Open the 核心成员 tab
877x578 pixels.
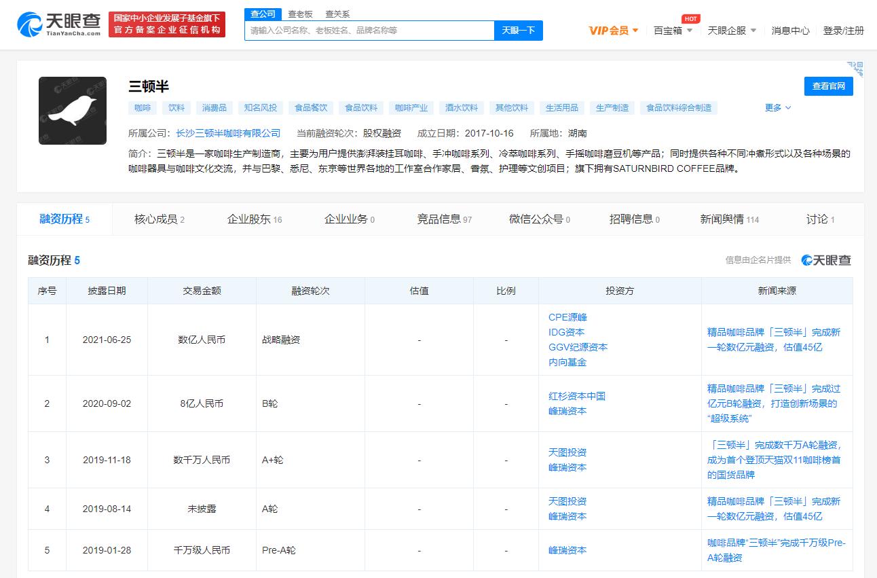159,219
